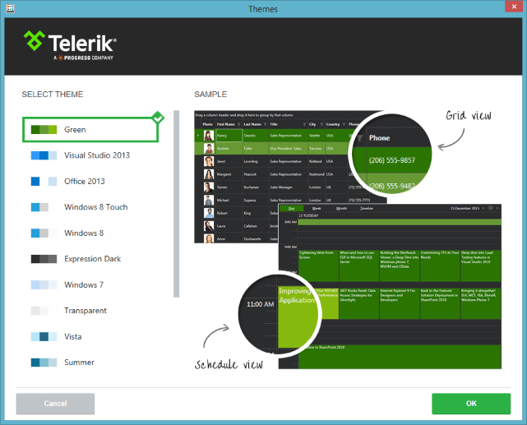Click the schedule view sample thumbnail
The height and width of the screenshot is (425, 527).
coord(390,286)
